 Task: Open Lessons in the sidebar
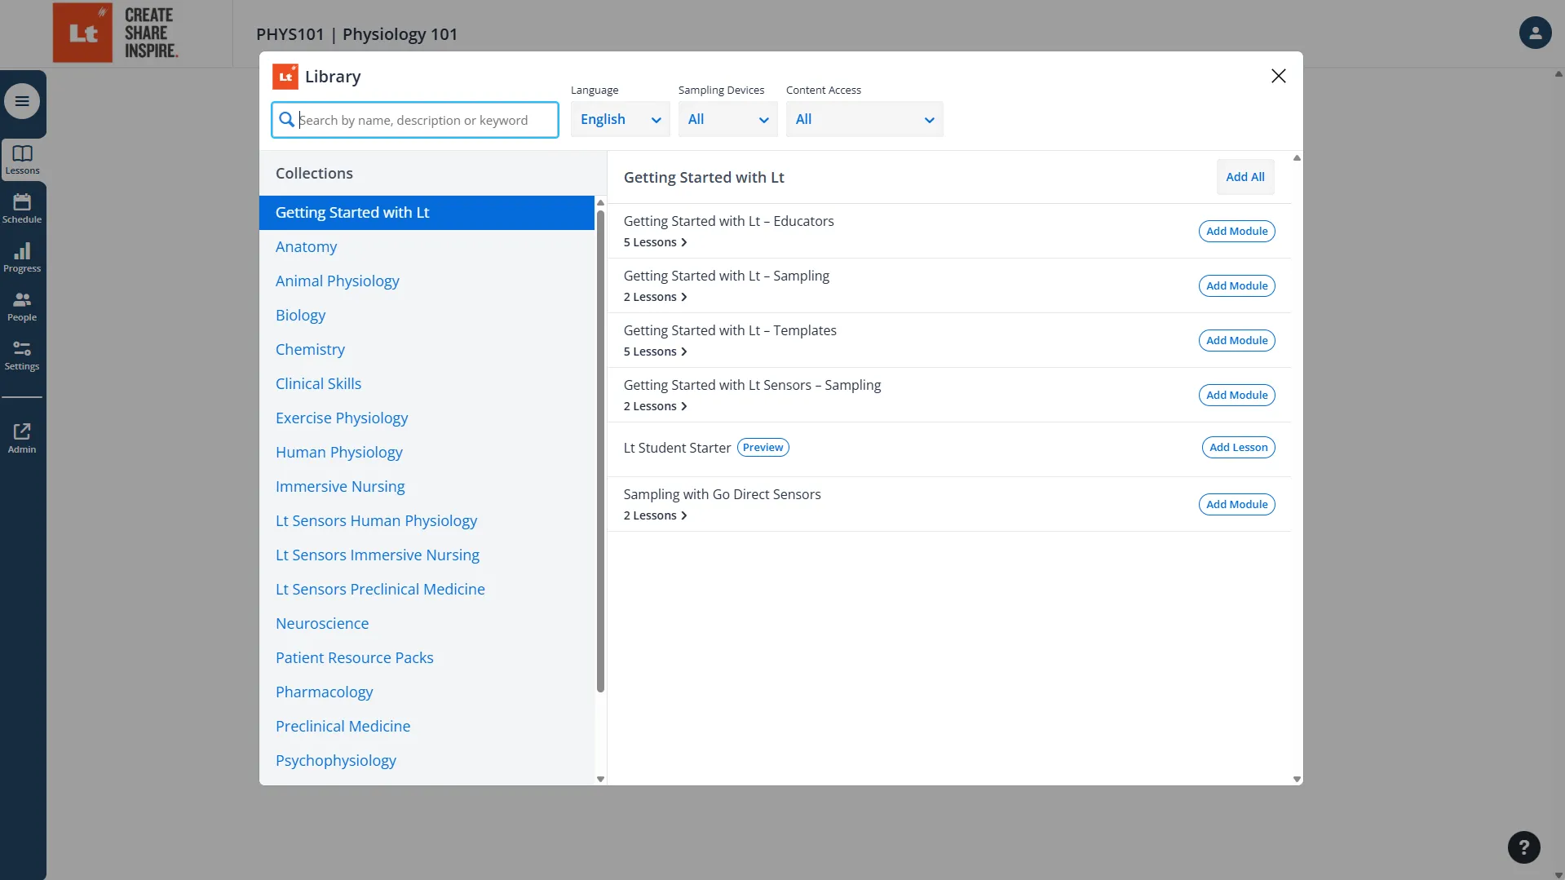tap(22, 160)
